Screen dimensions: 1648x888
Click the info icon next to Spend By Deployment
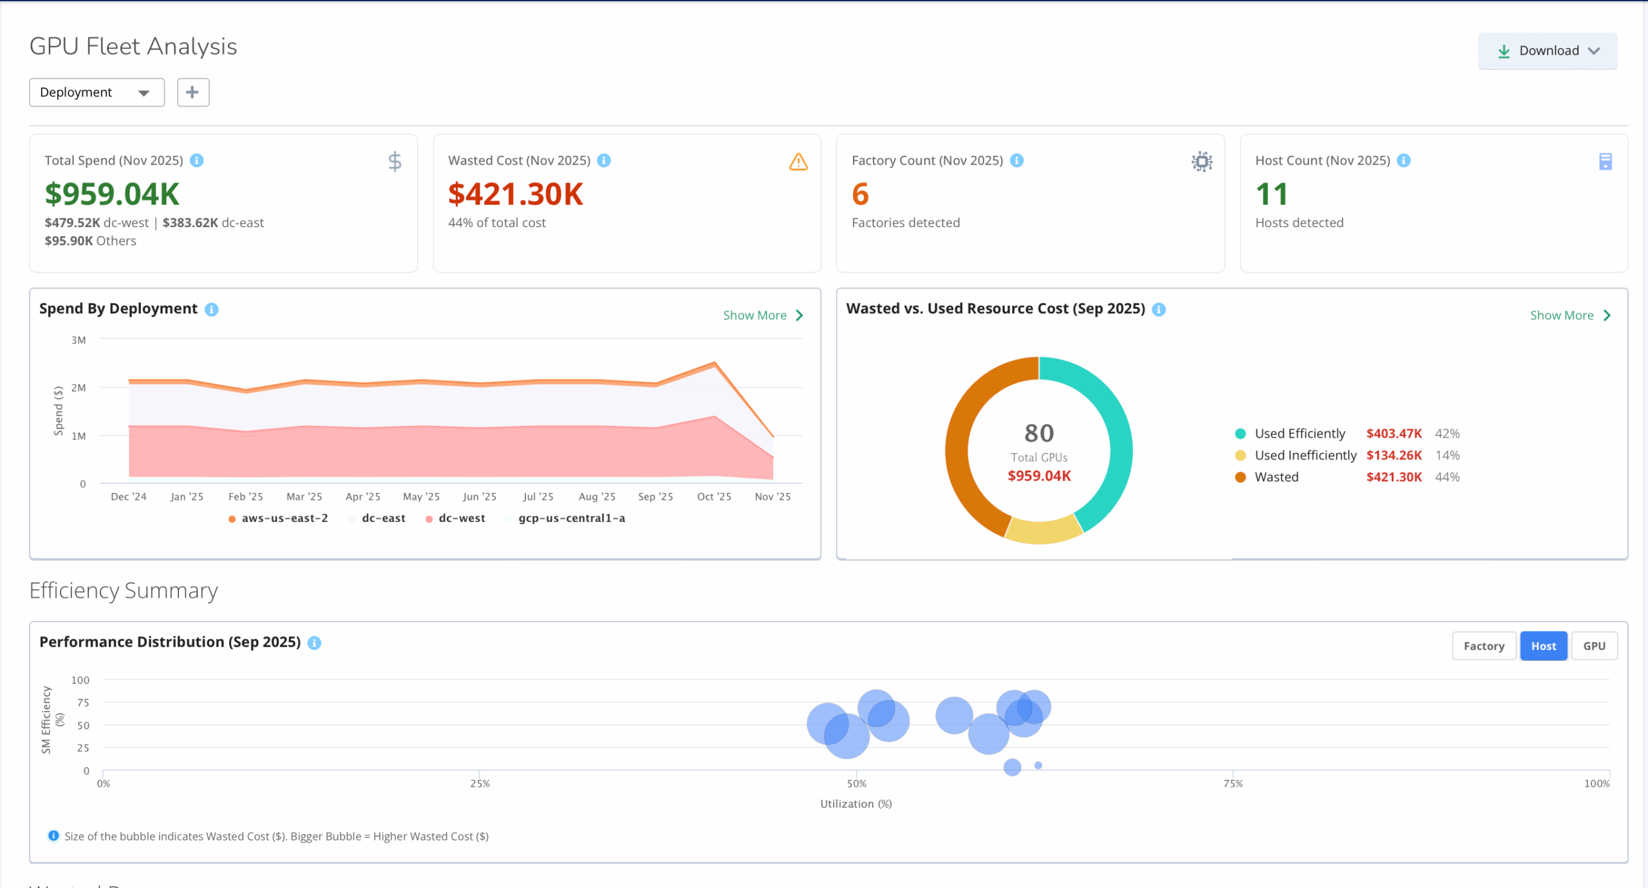pos(212,310)
